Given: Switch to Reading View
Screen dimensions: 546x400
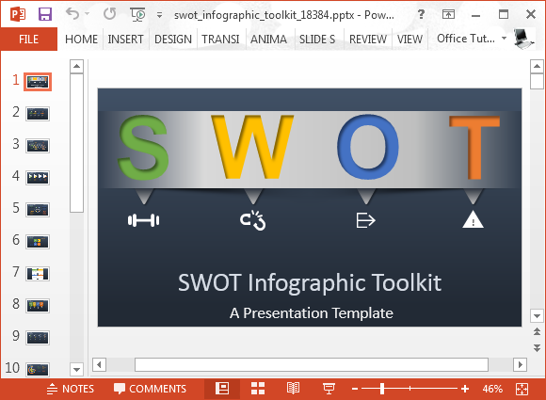Looking at the screenshot, I should pyautogui.click(x=293, y=389).
